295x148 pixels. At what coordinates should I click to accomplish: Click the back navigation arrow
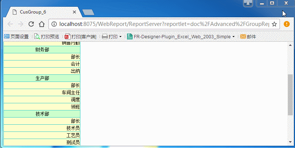[10, 24]
